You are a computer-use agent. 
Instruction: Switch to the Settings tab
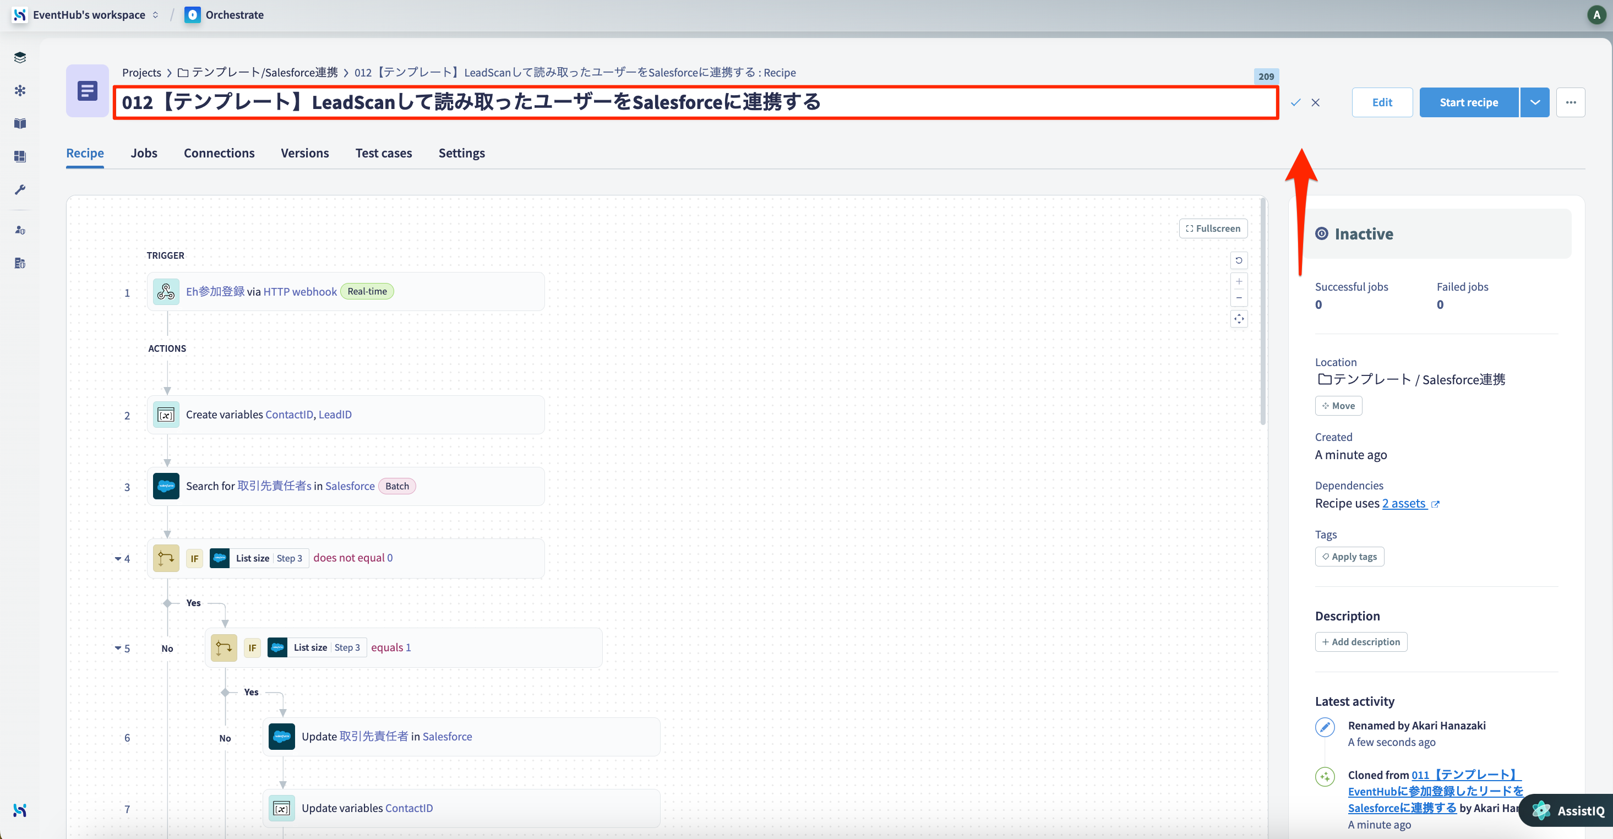point(461,153)
